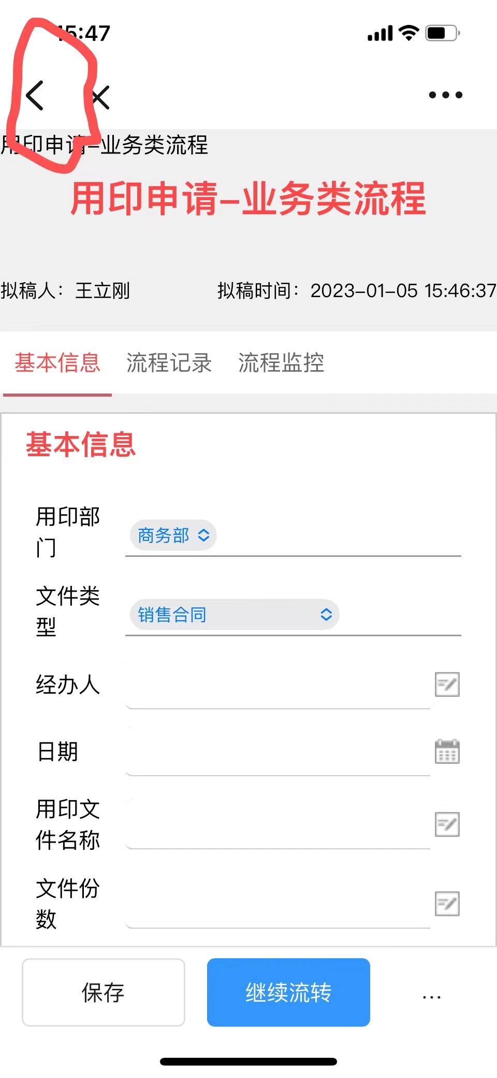Screen dimensions: 497x1078
Task: Tap edit icon beside 用印文件名称 field
Action: click(x=447, y=824)
